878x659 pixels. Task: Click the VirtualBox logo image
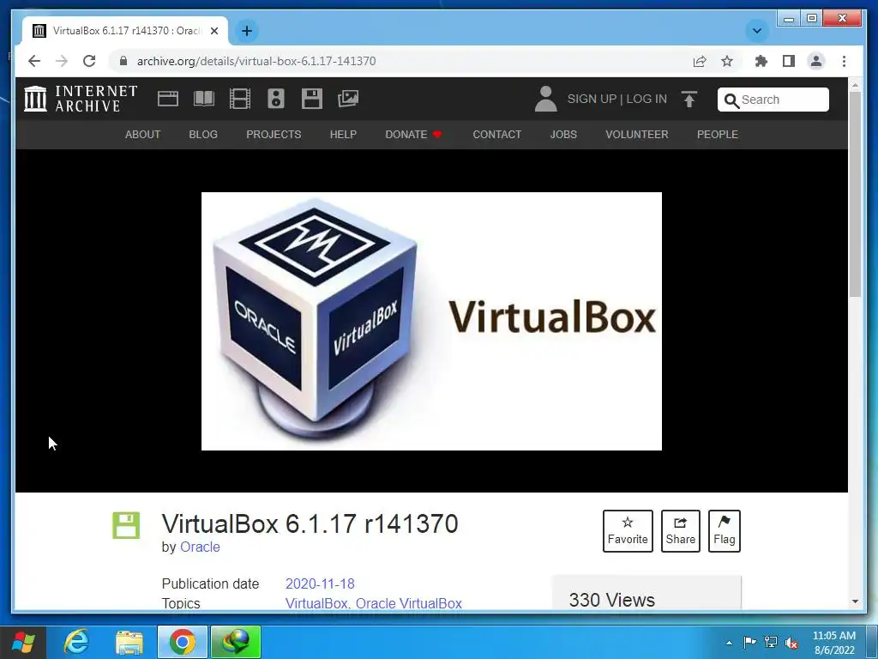[x=431, y=321]
